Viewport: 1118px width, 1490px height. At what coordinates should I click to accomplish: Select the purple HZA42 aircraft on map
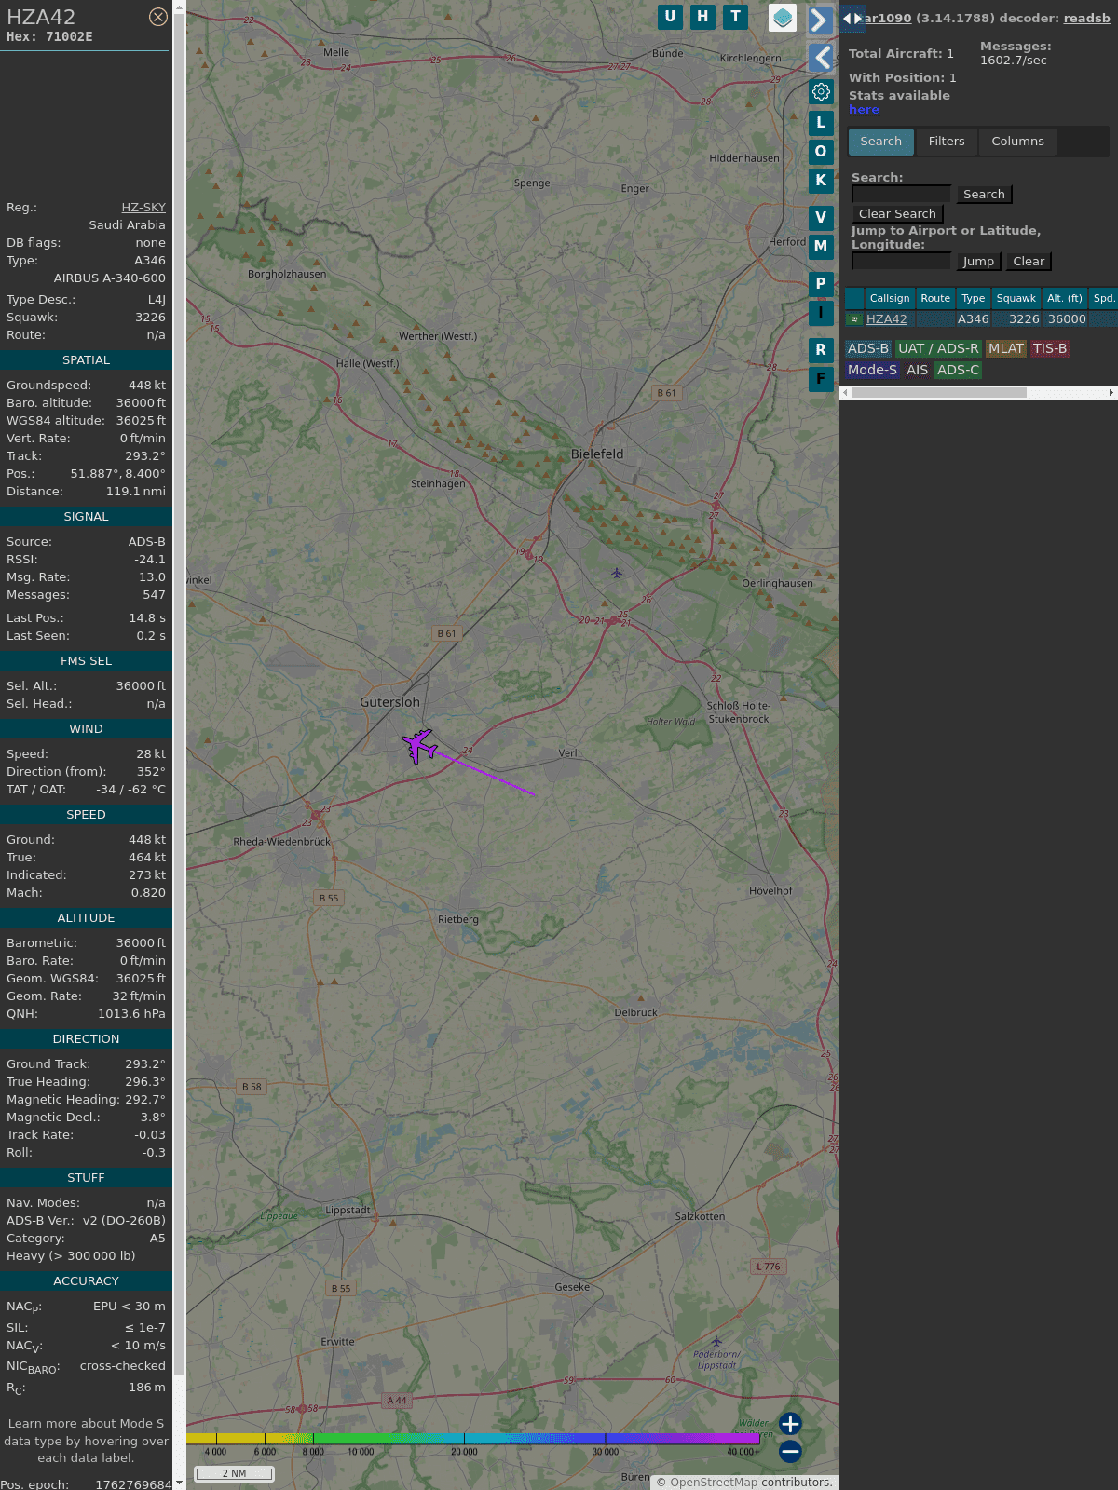point(419,745)
